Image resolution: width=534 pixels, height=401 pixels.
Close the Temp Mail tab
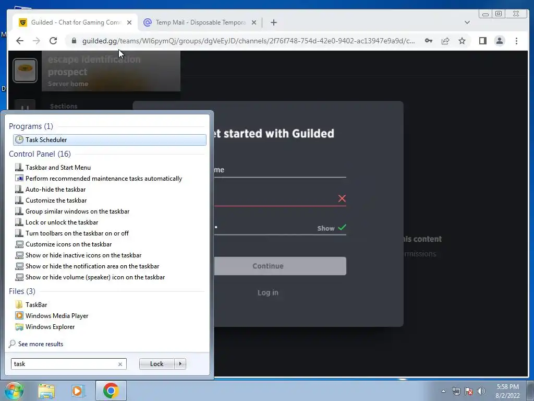click(254, 22)
